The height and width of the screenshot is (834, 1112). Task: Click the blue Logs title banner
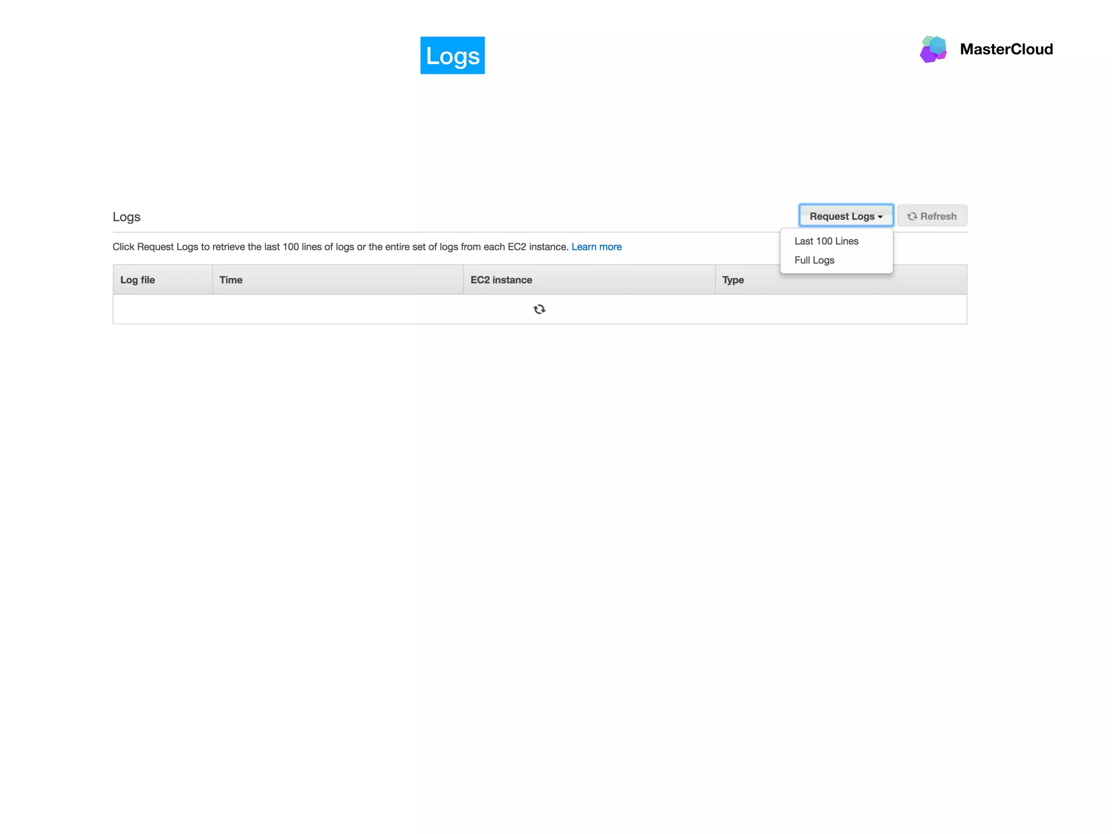[452, 55]
